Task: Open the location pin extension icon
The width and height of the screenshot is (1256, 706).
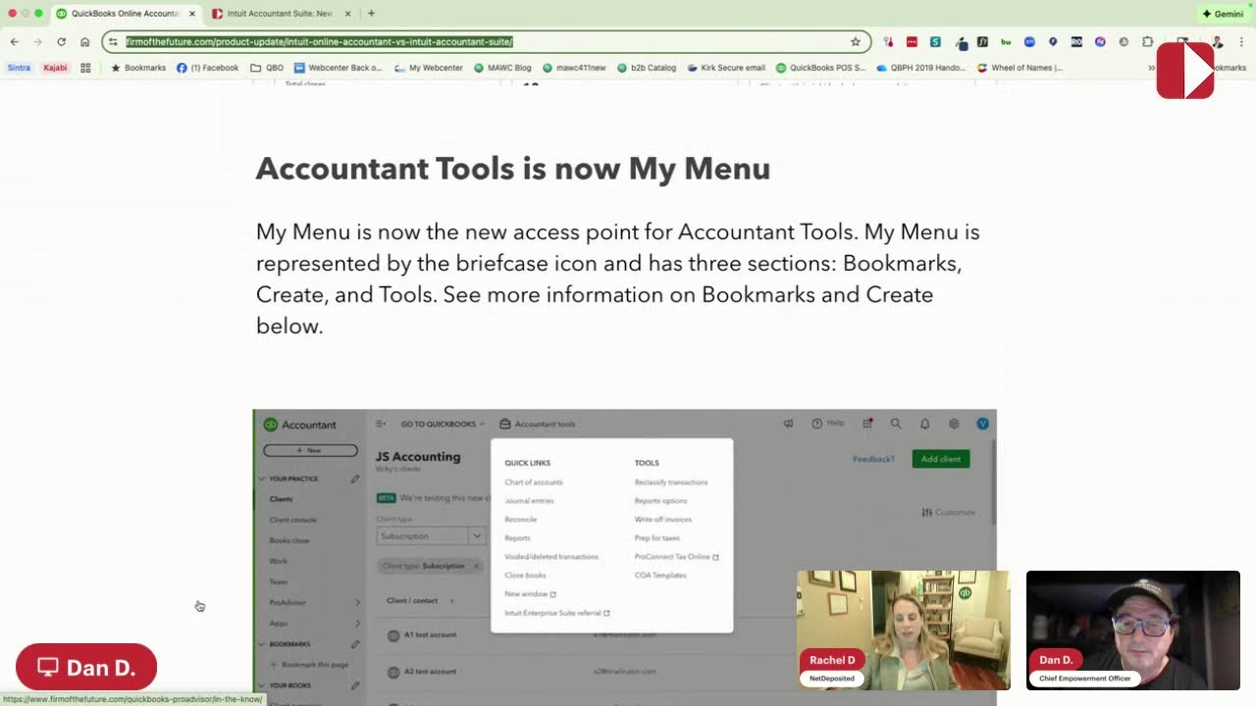Action: (1053, 42)
